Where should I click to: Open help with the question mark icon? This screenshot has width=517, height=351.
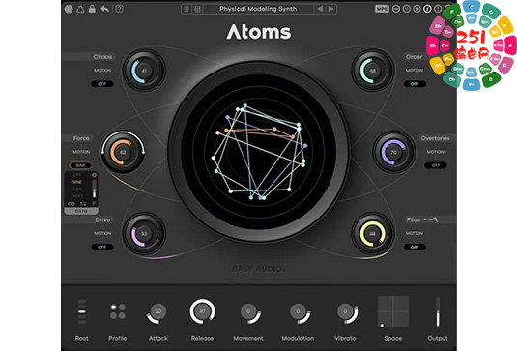click(120, 9)
